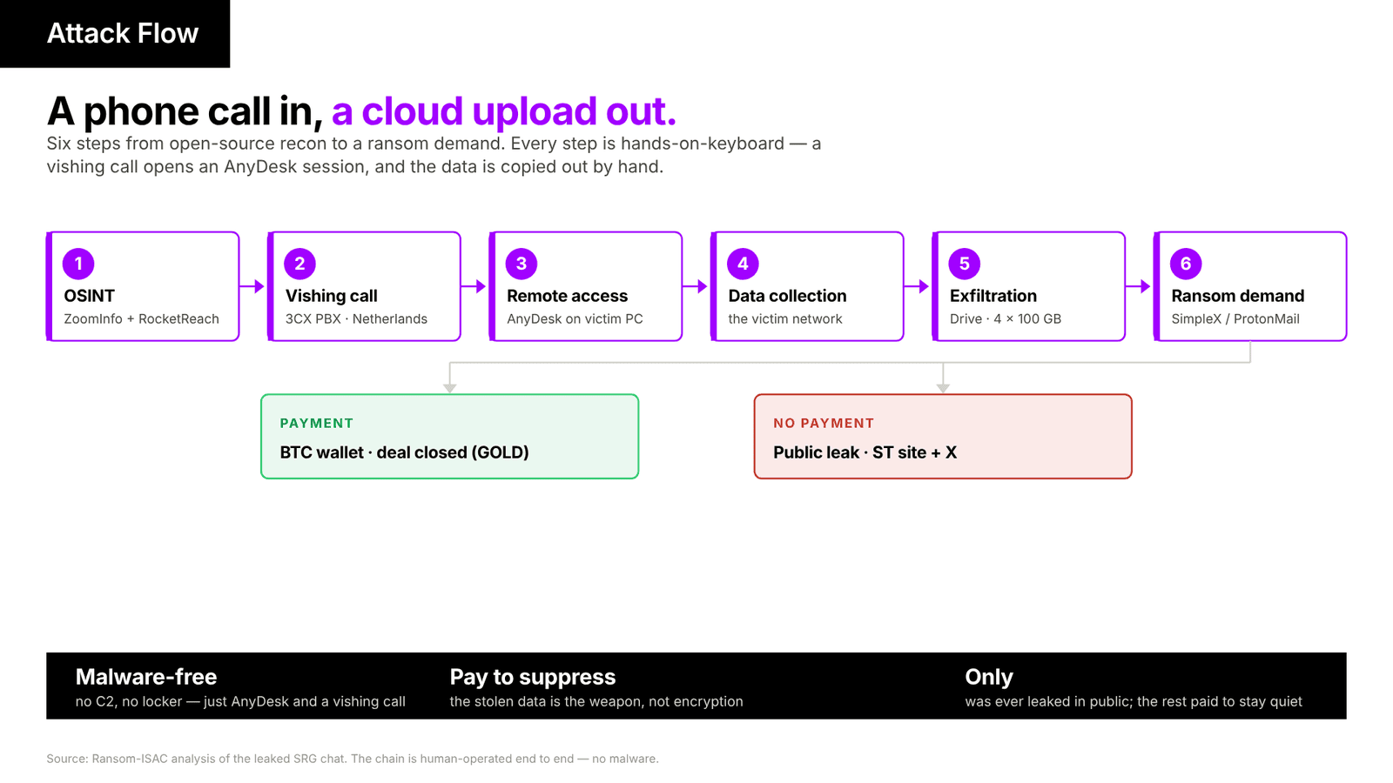
Task: Click the purple 'a cloud upload out.' headline
Action: [x=504, y=111]
